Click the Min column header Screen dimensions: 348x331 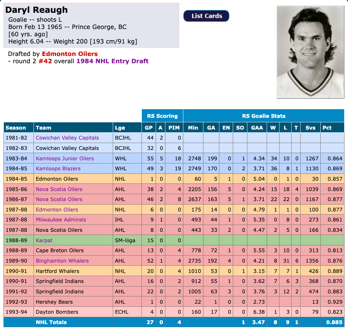point(193,128)
